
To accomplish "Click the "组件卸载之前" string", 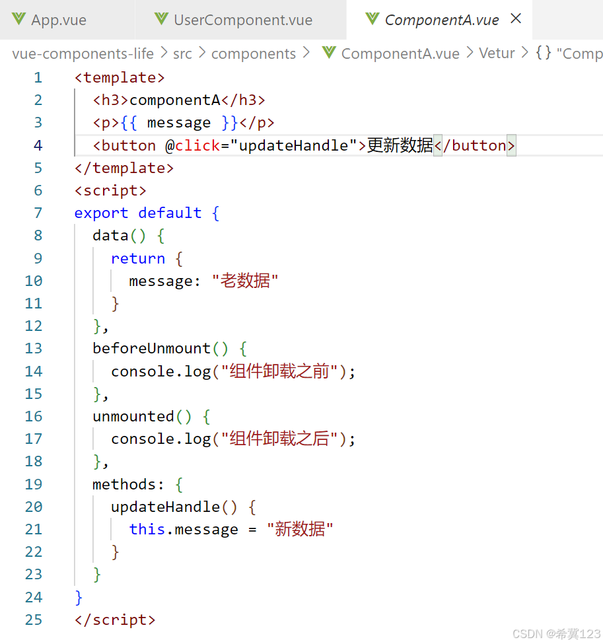I will (x=279, y=371).
